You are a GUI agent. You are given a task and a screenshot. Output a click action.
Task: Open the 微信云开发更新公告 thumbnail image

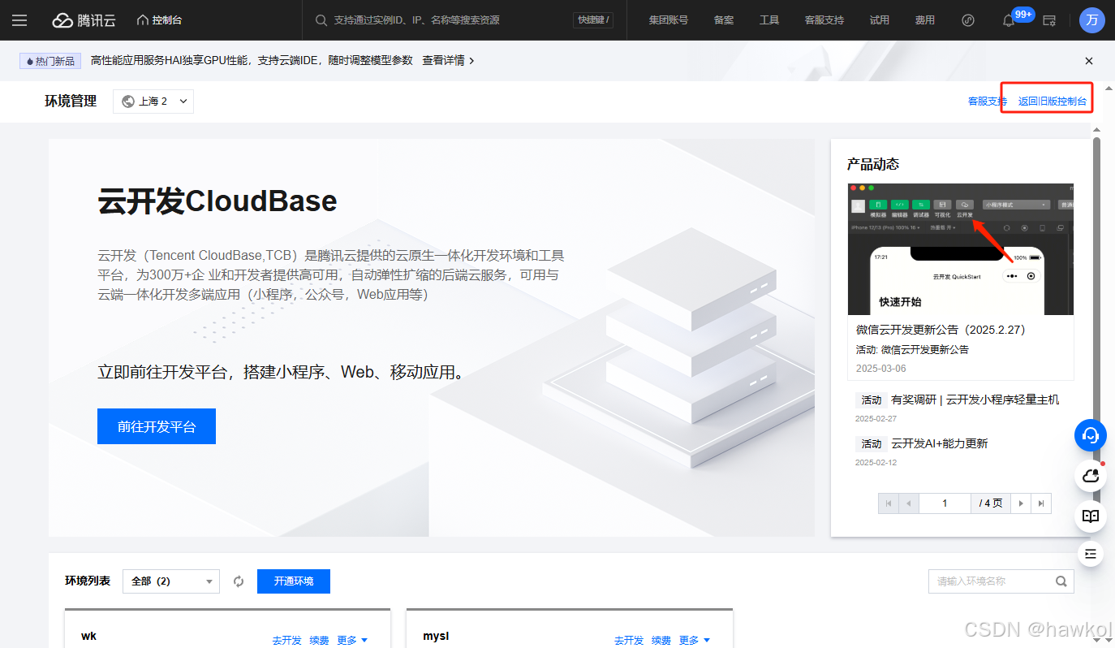961,249
